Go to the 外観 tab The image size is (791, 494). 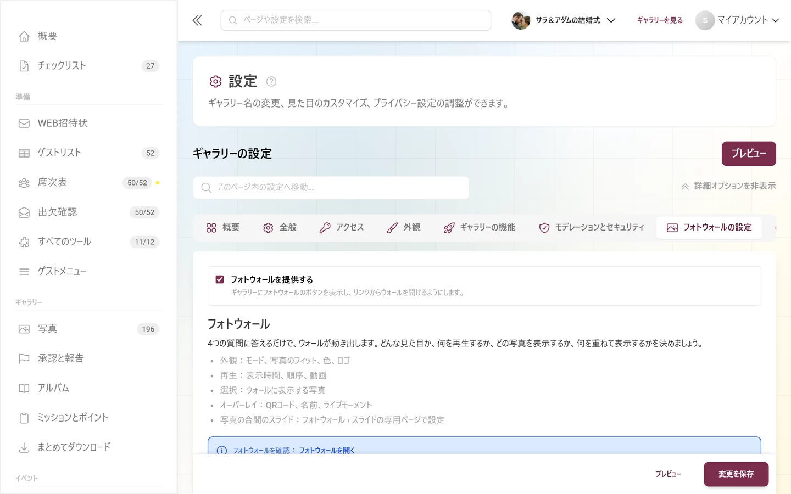(404, 228)
